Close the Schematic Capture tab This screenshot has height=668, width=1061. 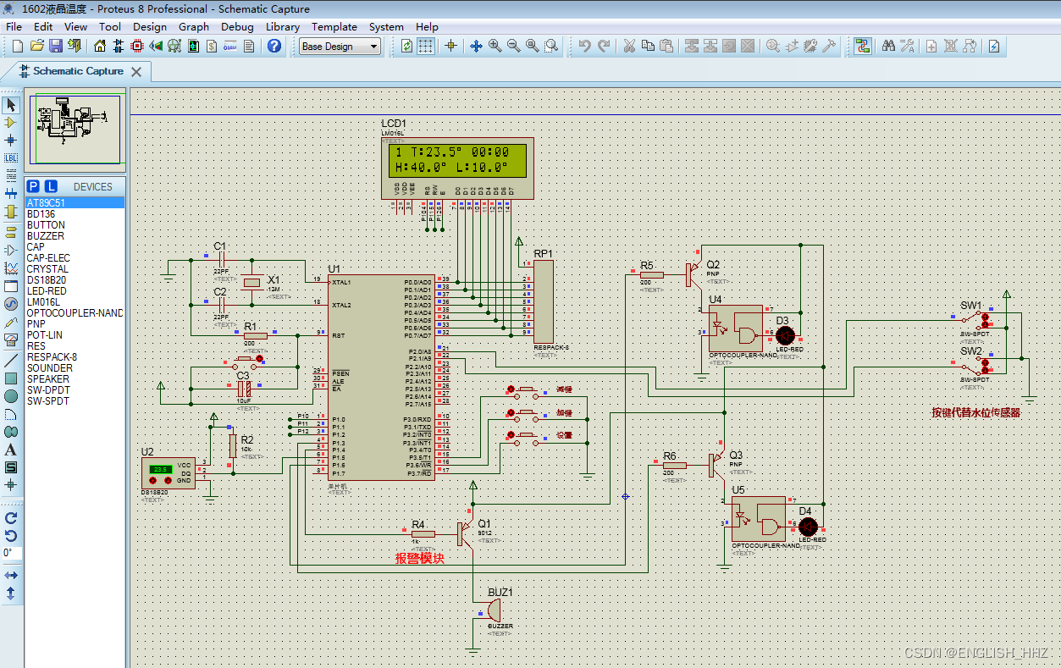coord(135,72)
